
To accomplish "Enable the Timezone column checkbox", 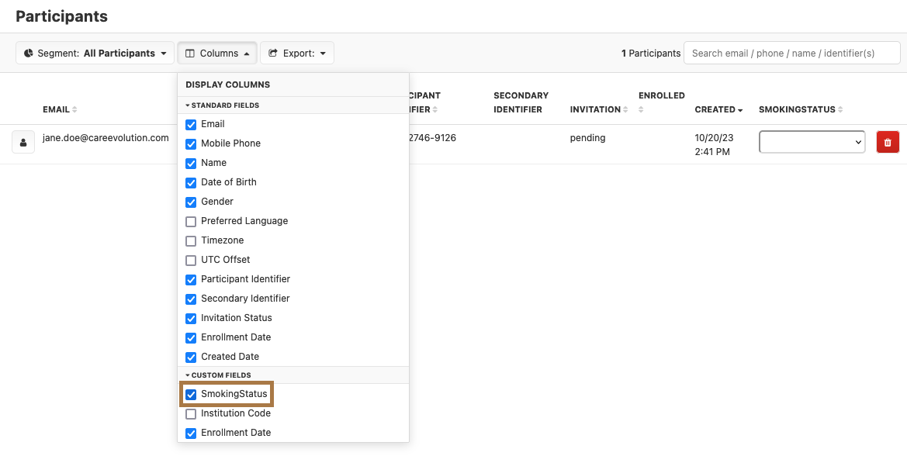I will (x=191, y=240).
